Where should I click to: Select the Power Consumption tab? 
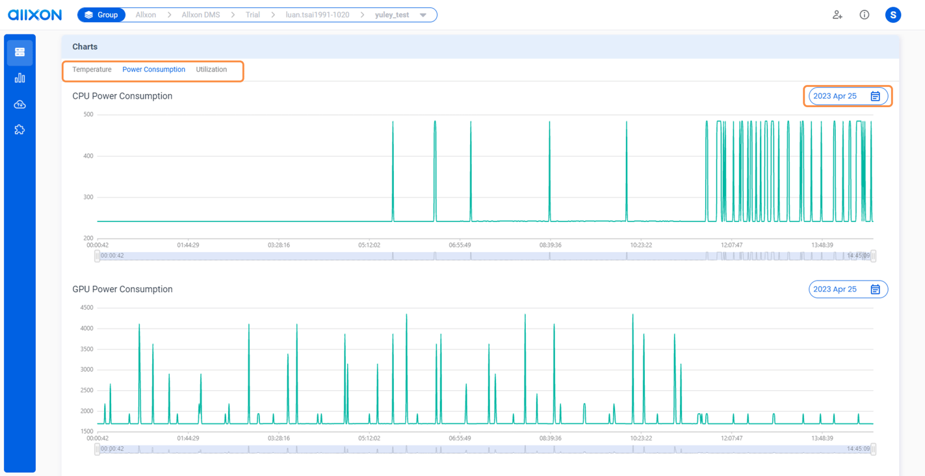click(x=153, y=69)
